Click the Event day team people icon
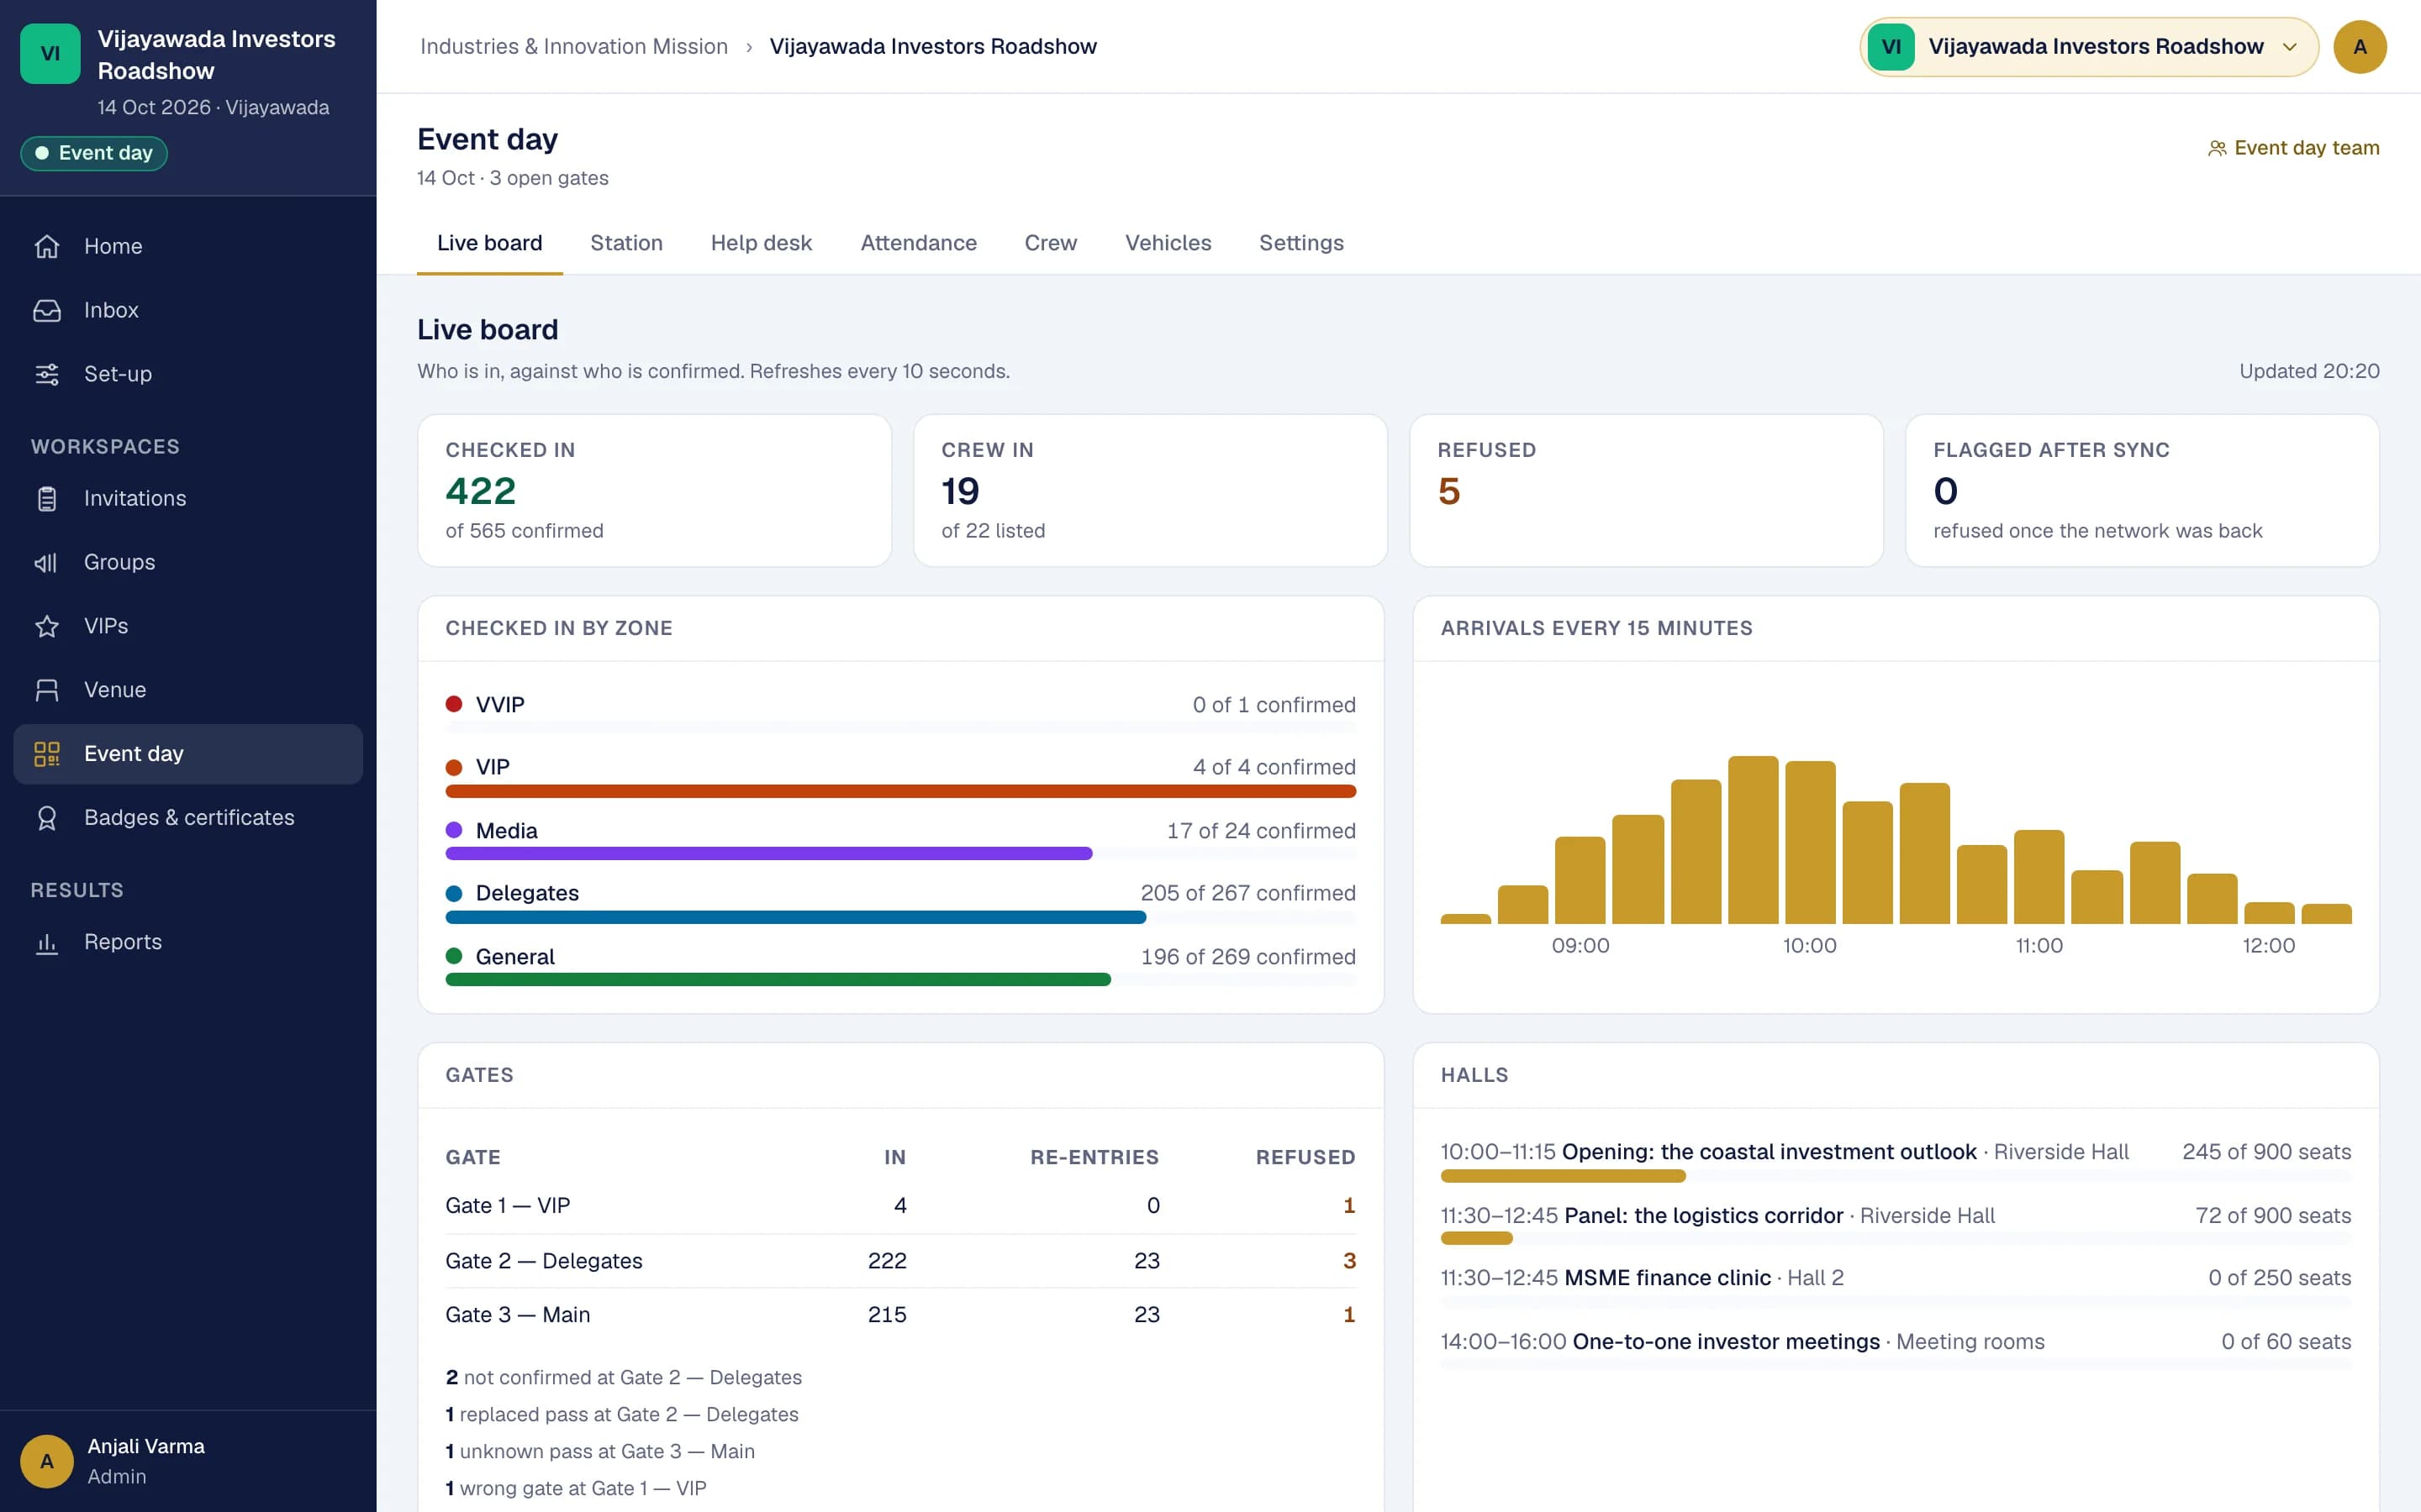This screenshot has width=2421, height=1512. (x=2217, y=148)
